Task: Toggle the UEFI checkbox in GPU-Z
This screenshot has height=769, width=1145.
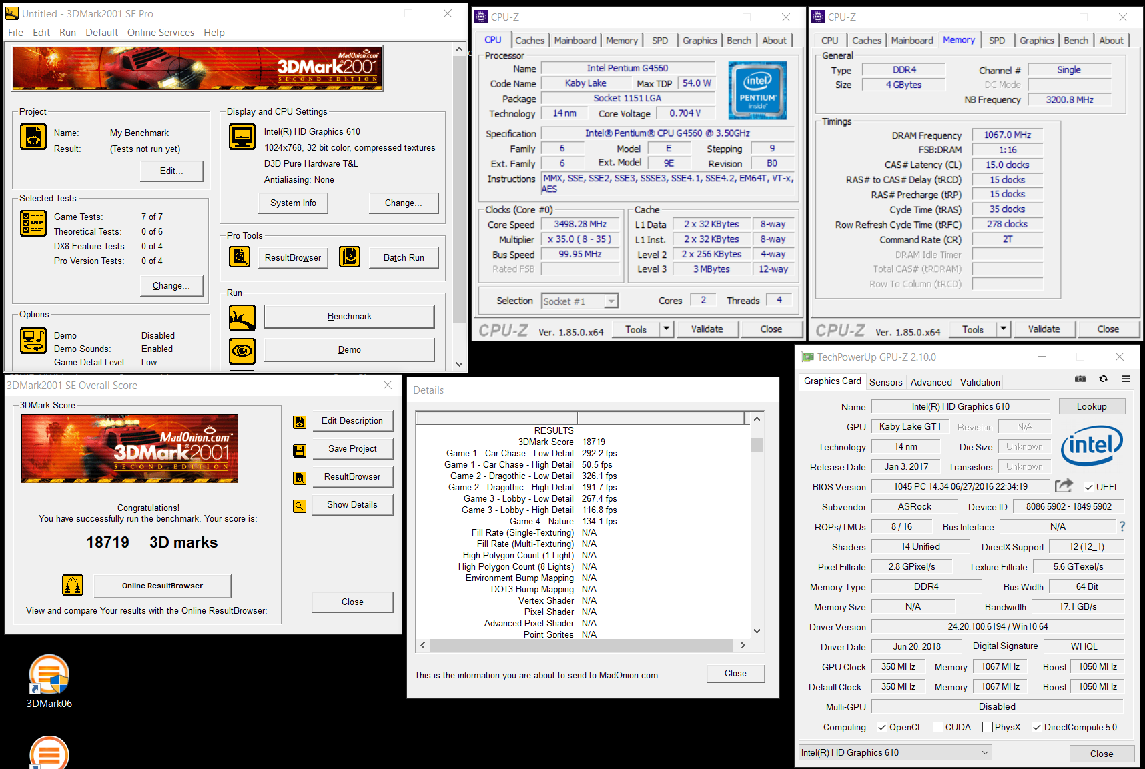Action: tap(1089, 487)
